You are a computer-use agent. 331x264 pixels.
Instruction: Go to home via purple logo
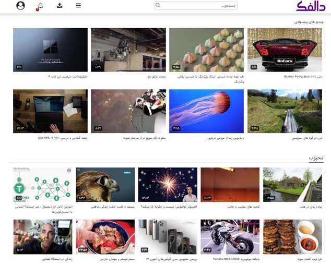click(311, 6)
